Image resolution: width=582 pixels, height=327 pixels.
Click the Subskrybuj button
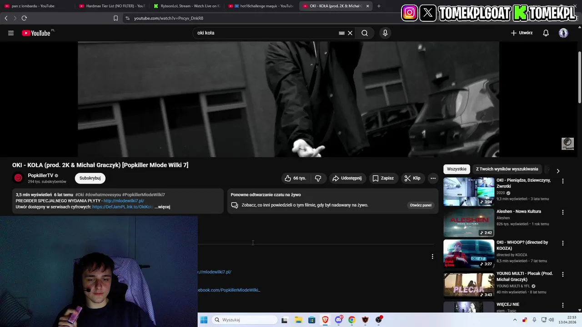point(90,178)
